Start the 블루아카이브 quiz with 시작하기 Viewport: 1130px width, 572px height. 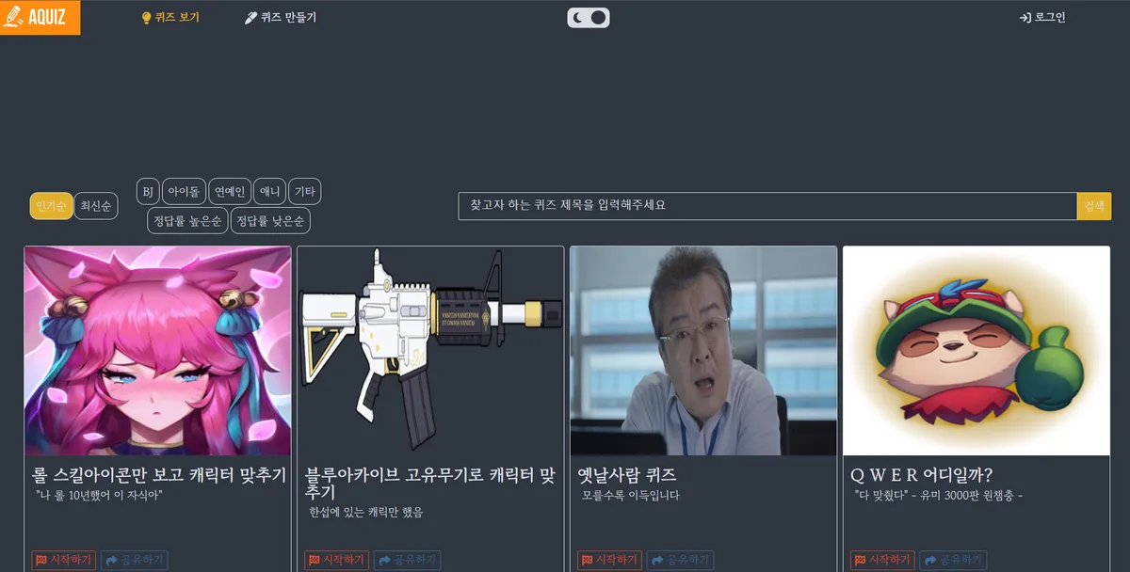click(x=337, y=561)
